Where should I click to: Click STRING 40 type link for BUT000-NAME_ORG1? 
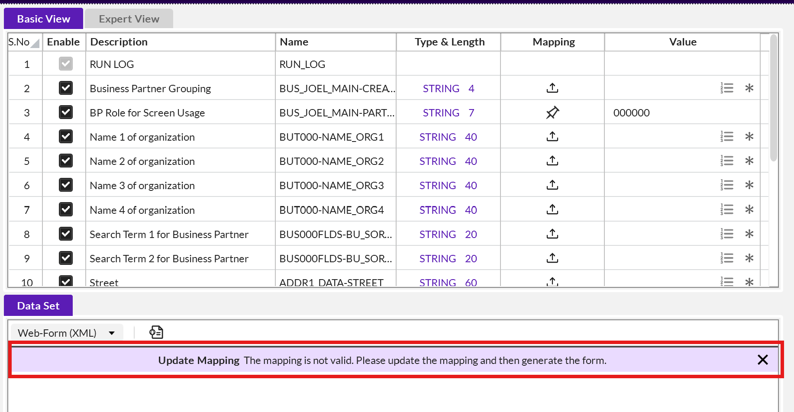pos(448,137)
